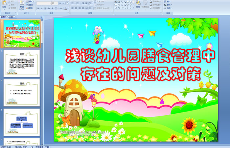
Task: Toggle Text Shadow (S) formatting
Action: 52,8
